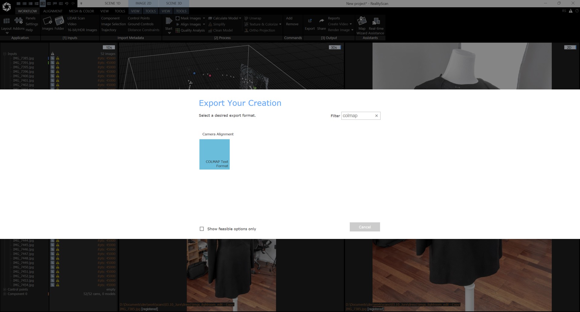580x312 pixels.
Task: Open Real-time Assistance
Action: coord(376,22)
